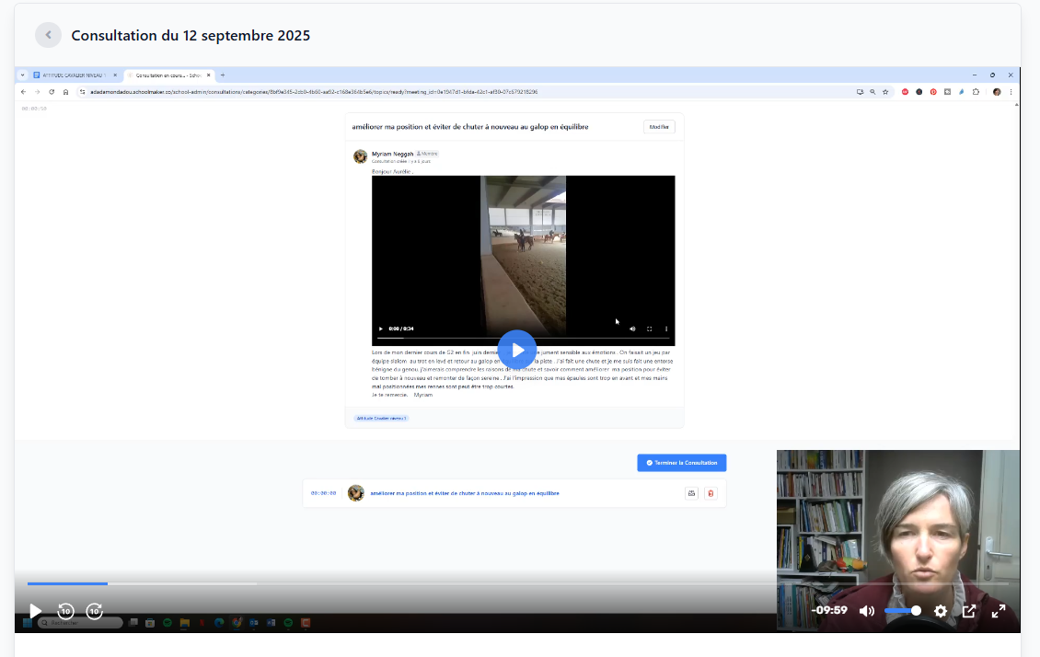Mute the player with the speaker icon
The height and width of the screenshot is (657, 1040).
(867, 611)
